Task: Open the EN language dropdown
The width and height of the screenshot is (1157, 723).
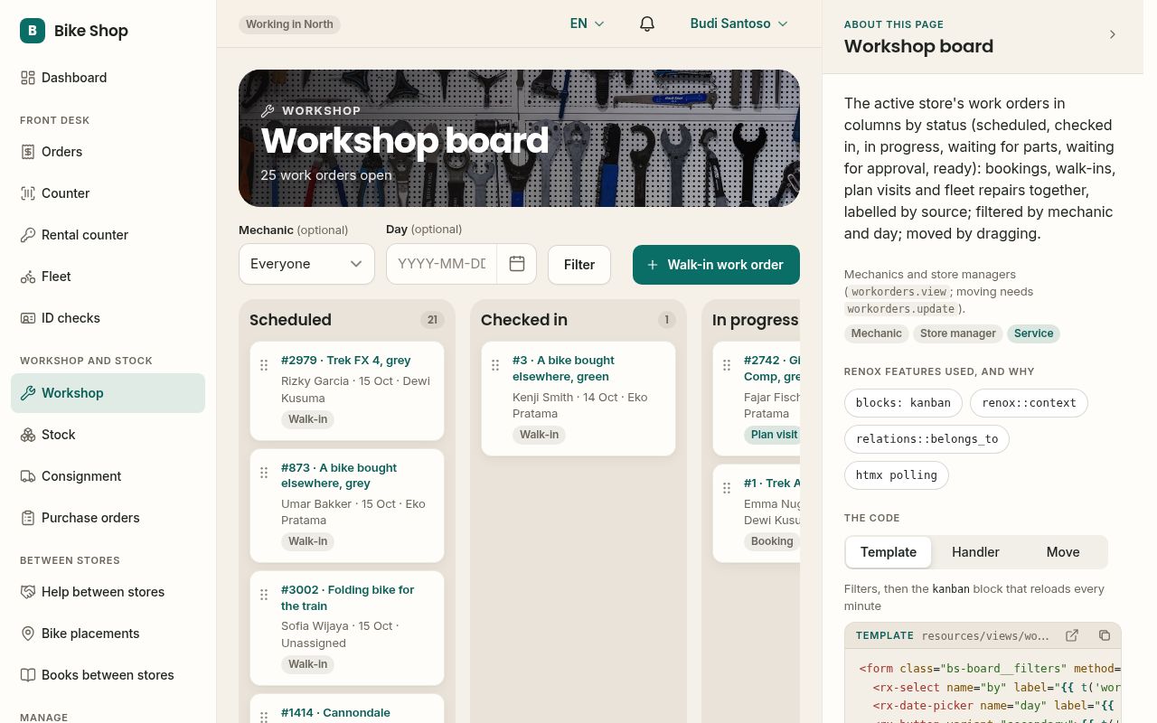Action: [588, 23]
